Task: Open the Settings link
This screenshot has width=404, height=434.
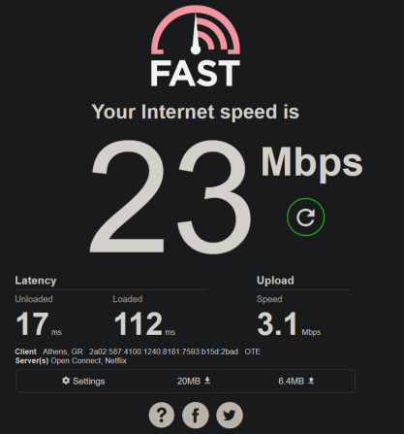Action: pos(83,381)
